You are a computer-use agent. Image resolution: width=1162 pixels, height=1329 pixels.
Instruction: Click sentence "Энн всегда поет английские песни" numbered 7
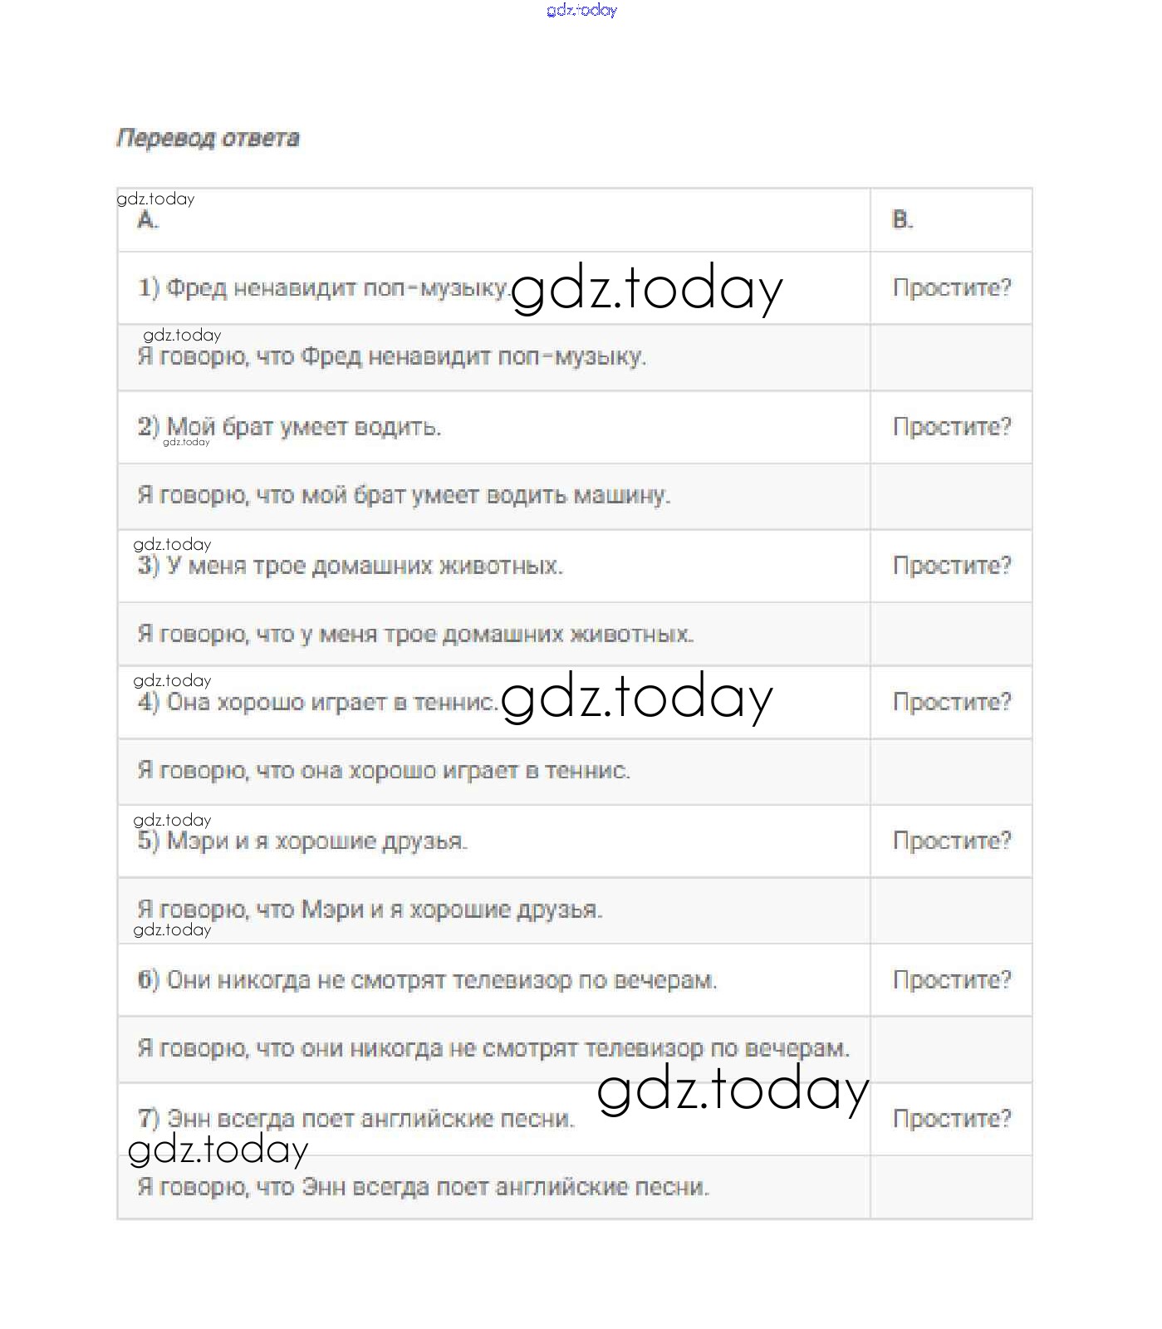click(355, 1119)
